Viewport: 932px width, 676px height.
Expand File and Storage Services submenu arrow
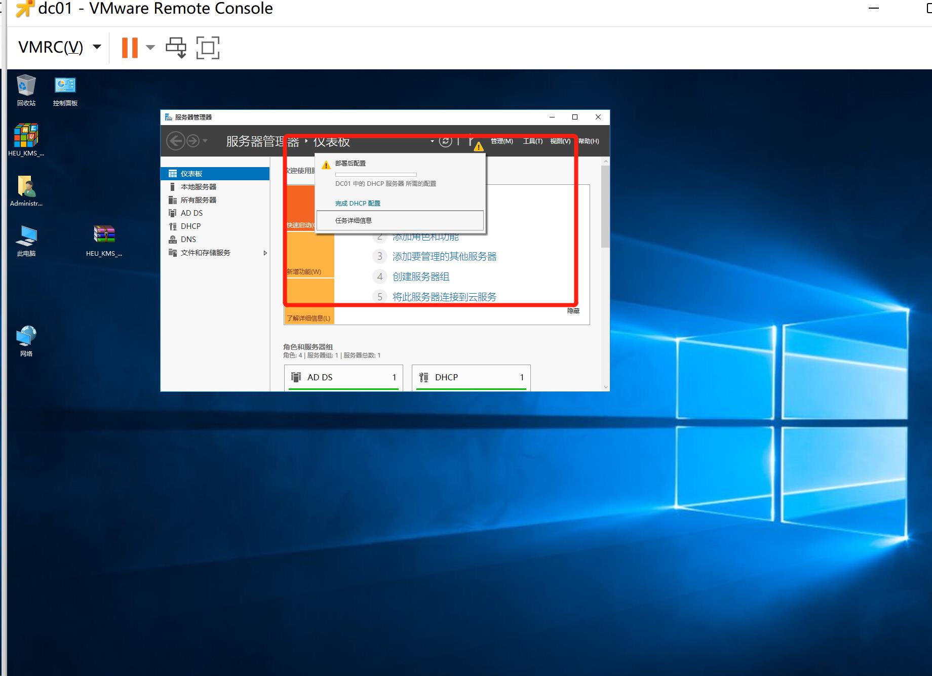265,253
